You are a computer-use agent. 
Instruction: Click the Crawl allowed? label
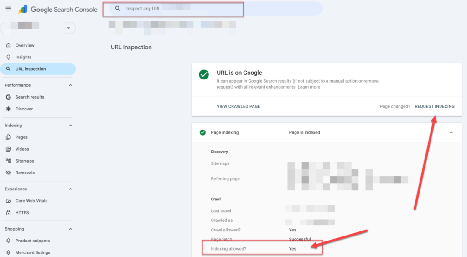[225, 230]
